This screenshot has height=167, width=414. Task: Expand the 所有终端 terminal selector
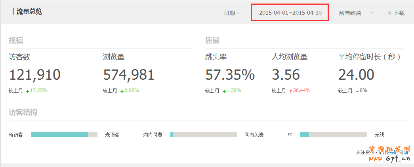click(x=350, y=13)
